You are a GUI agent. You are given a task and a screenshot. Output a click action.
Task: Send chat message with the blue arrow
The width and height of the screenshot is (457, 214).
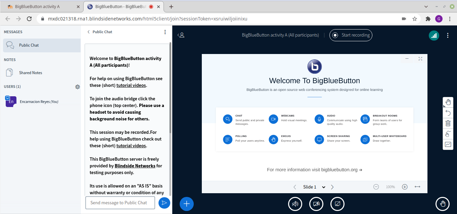(164, 203)
